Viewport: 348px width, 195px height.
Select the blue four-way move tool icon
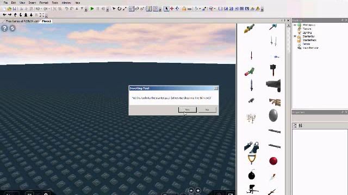click(177, 9)
